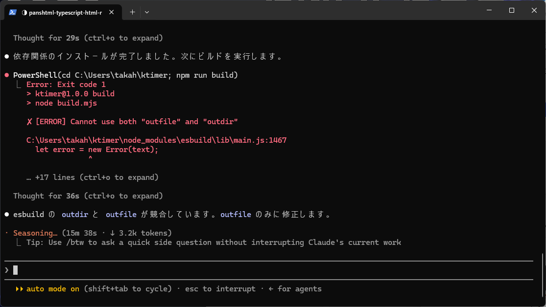Expand the '+17 lines' hidden output
Image resolution: width=546 pixels, height=307 pixels.
(93, 177)
